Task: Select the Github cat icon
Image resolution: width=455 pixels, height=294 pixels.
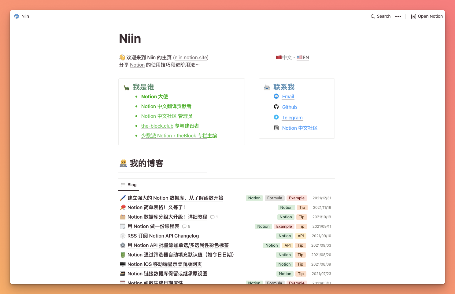Action: click(276, 107)
